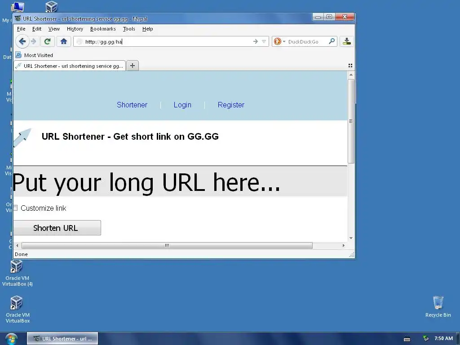Viewport: 460px width, 345px height.
Task: Click the keyboard icon in system tray
Action: [407, 339]
